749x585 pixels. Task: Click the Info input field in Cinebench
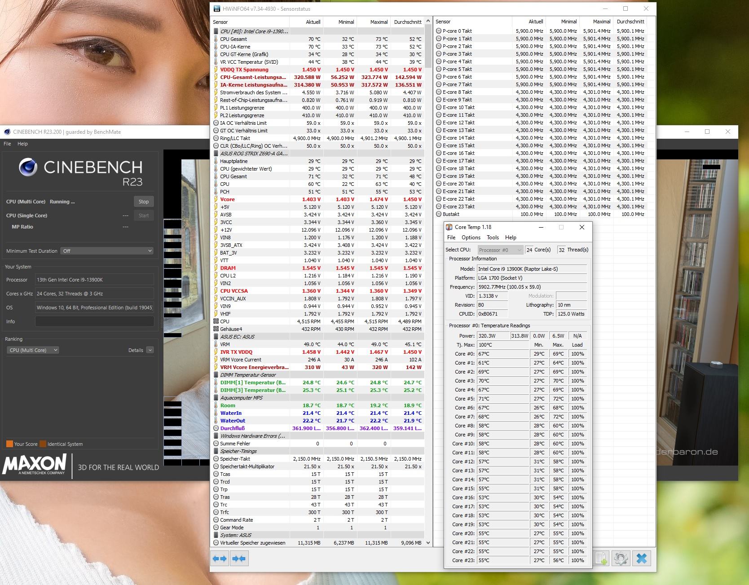(94, 321)
